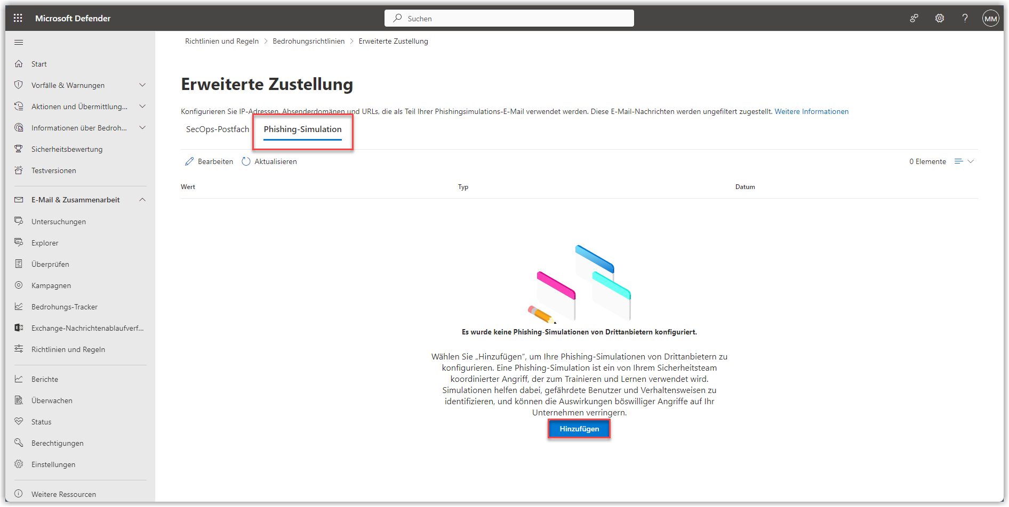Expand Informationen über Bedrohungen chevron
1009x507 pixels.
pos(142,128)
